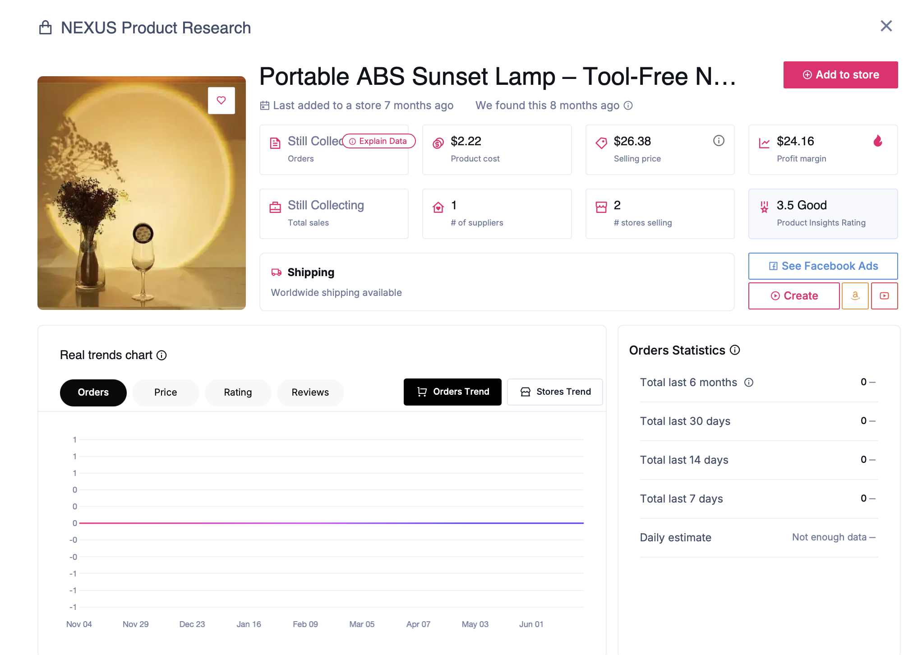Select the Orders Trend toggle

(x=452, y=392)
